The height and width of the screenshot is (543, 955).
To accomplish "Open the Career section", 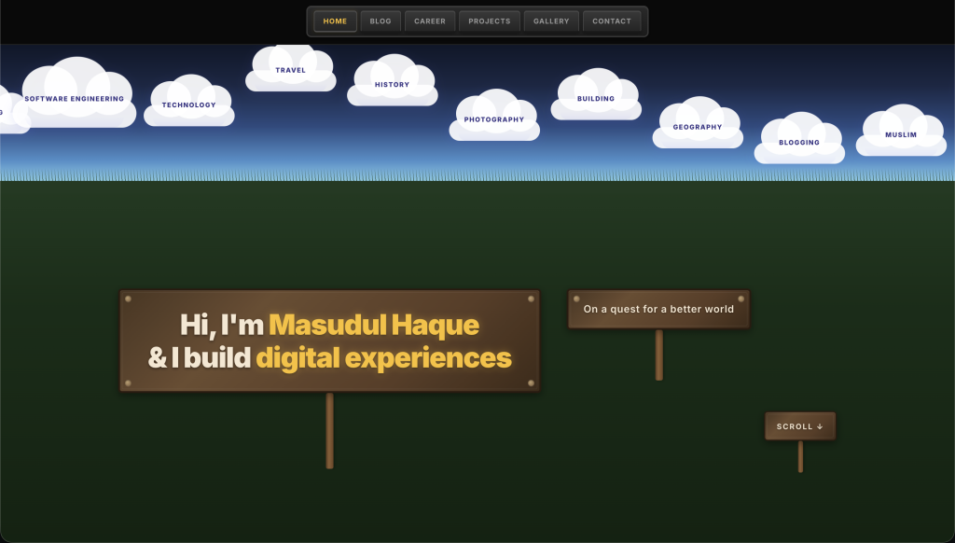I will (x=429, y=21).
